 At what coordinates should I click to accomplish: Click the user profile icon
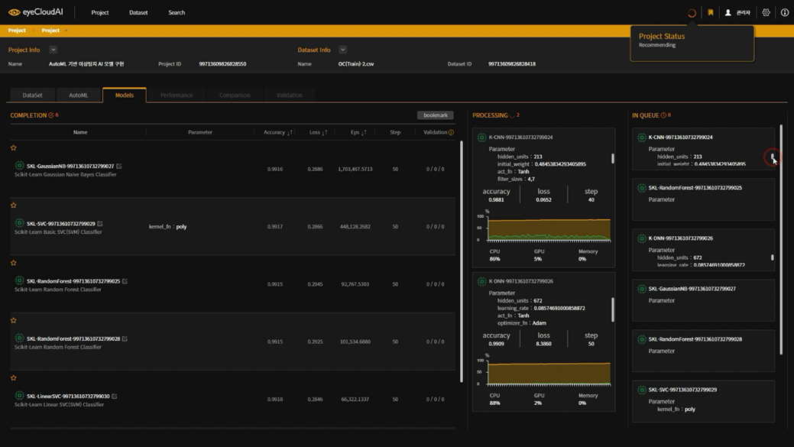coord(728,13)
